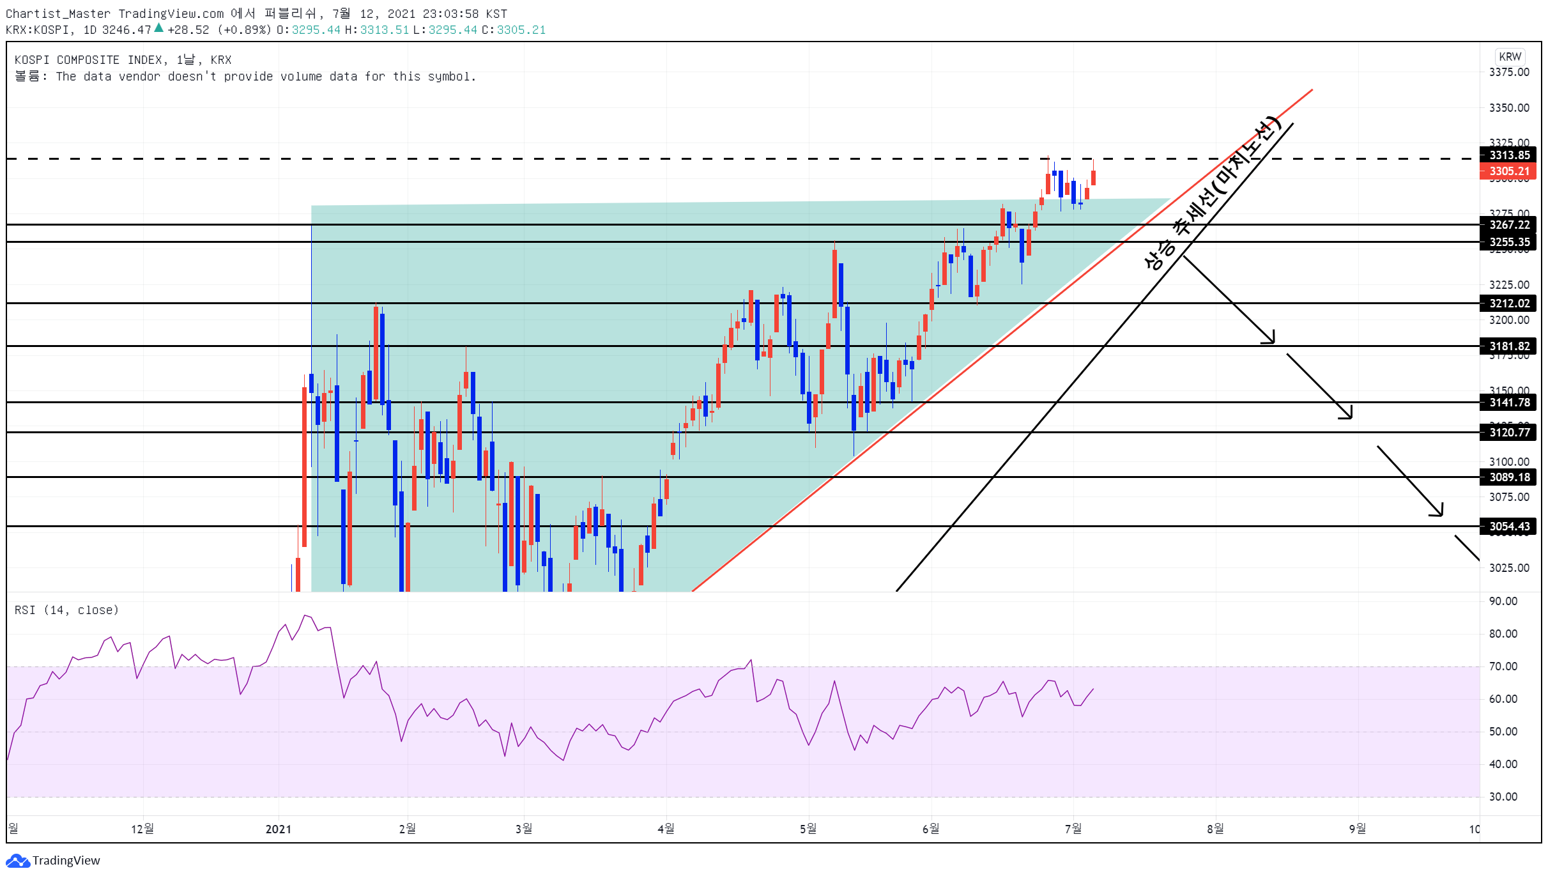This screenshot has height=878, width=1548.
Task: Click the 9월 label on time axis
Action: pos(1358,829)
